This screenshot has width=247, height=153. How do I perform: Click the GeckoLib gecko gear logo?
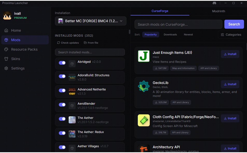coord(144,86)
